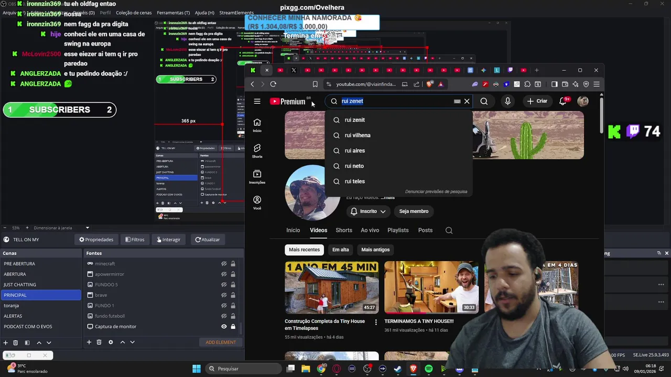Select the JUST CHATTING scene in OBS

pyautogui.click(x=40, y=285)
